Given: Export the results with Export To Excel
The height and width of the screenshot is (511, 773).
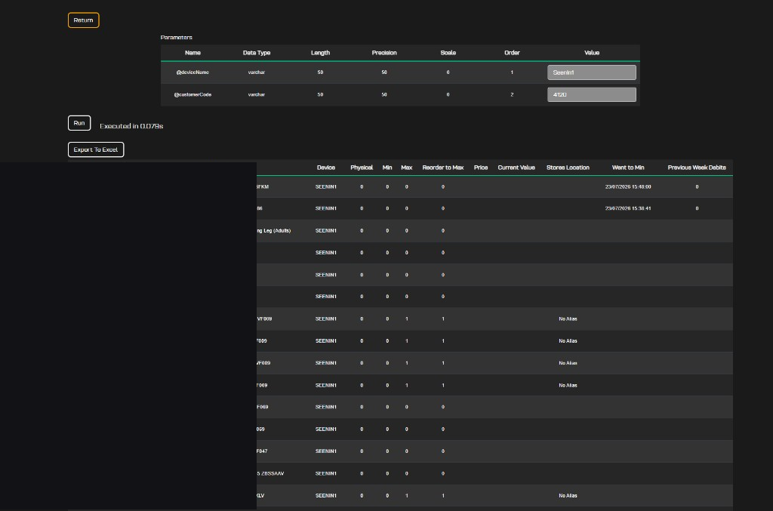Looking at the screenshot, I should (x=96, y=149).
